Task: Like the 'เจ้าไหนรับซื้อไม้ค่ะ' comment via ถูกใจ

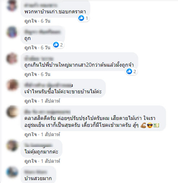Action: pyautogui.click(x=31, y=101)
